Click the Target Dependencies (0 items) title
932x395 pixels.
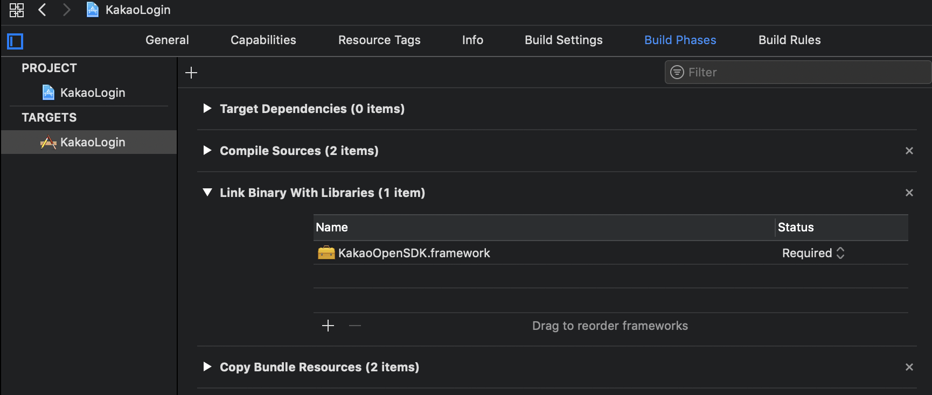[312, 109]
